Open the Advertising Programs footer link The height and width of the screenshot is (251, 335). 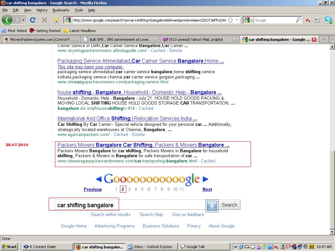pos(115,226)
